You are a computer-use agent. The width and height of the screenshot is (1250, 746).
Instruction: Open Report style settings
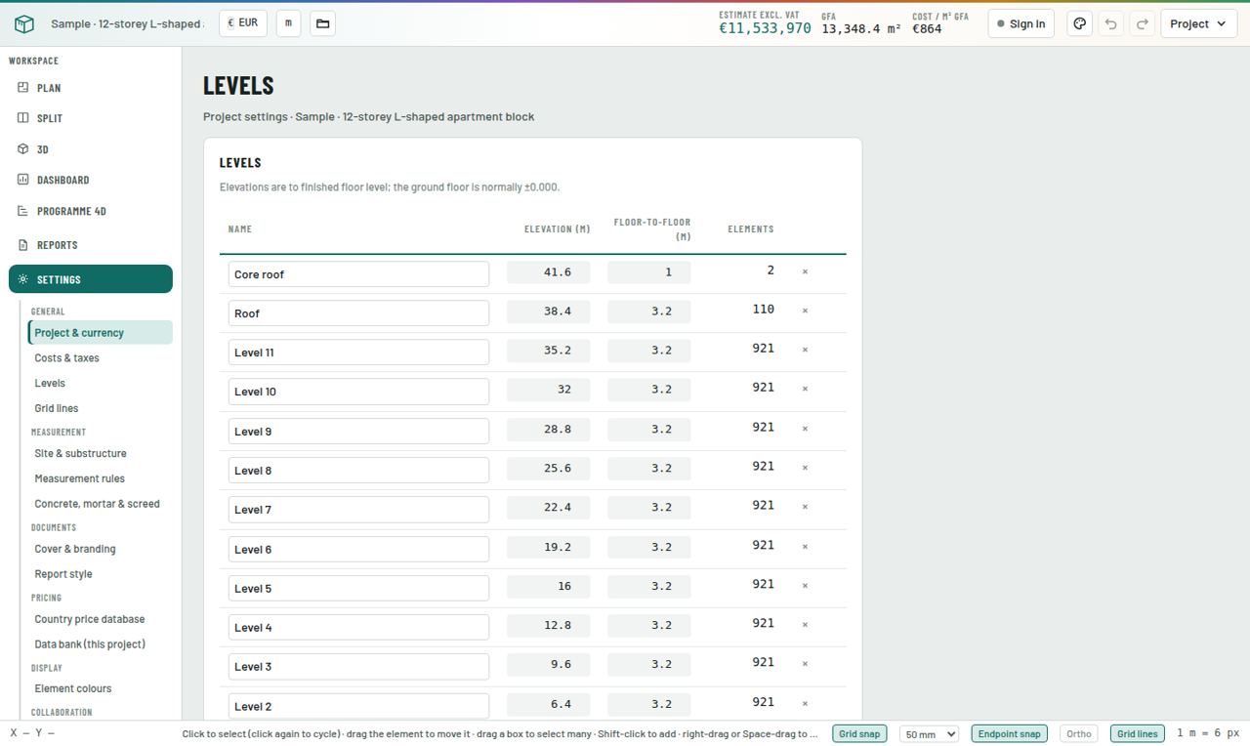click(100, 574)
